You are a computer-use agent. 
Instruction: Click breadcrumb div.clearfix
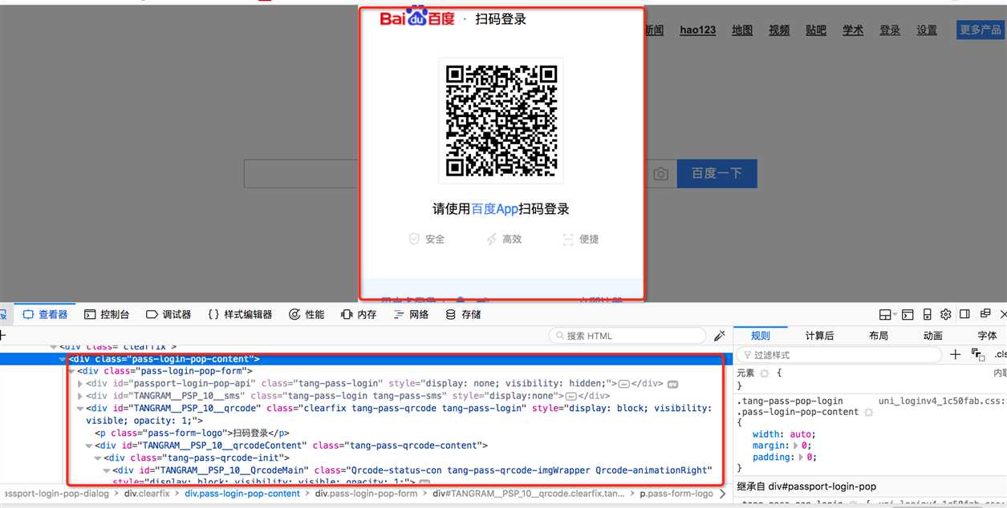click(147, 494)
